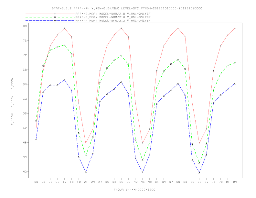This screenshot has height=198, width=256.
Task: Click the y-axis tick labeled 60
Action: pyautogui.click(x=25, y=99)
